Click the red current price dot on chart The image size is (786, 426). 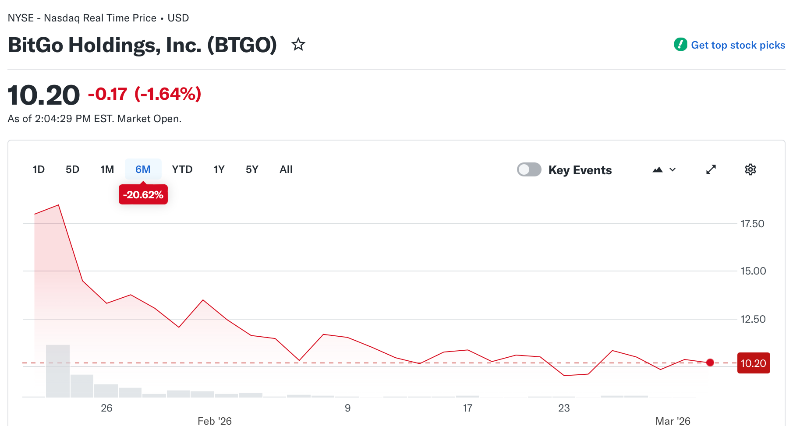click(710, 363)
